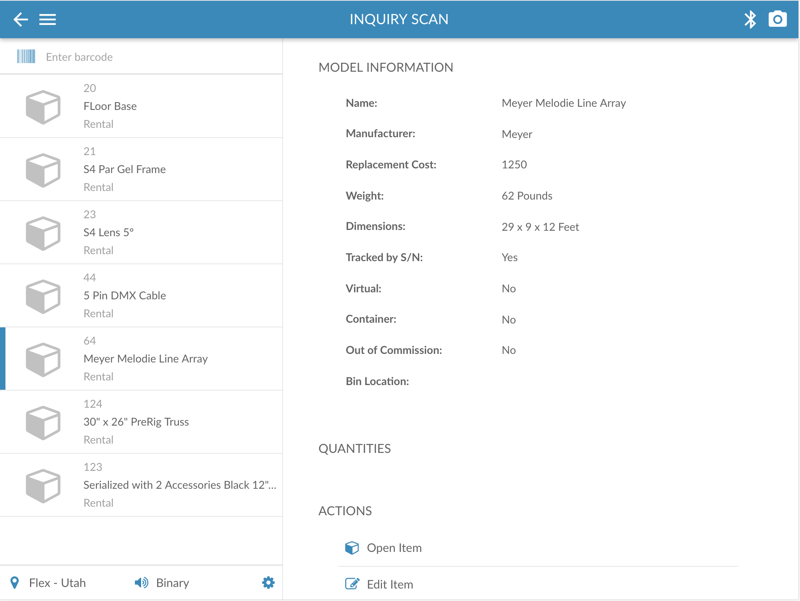The image size is (800, 601).
Task: Click the sound speaker icon
Action: pos(141,583)
